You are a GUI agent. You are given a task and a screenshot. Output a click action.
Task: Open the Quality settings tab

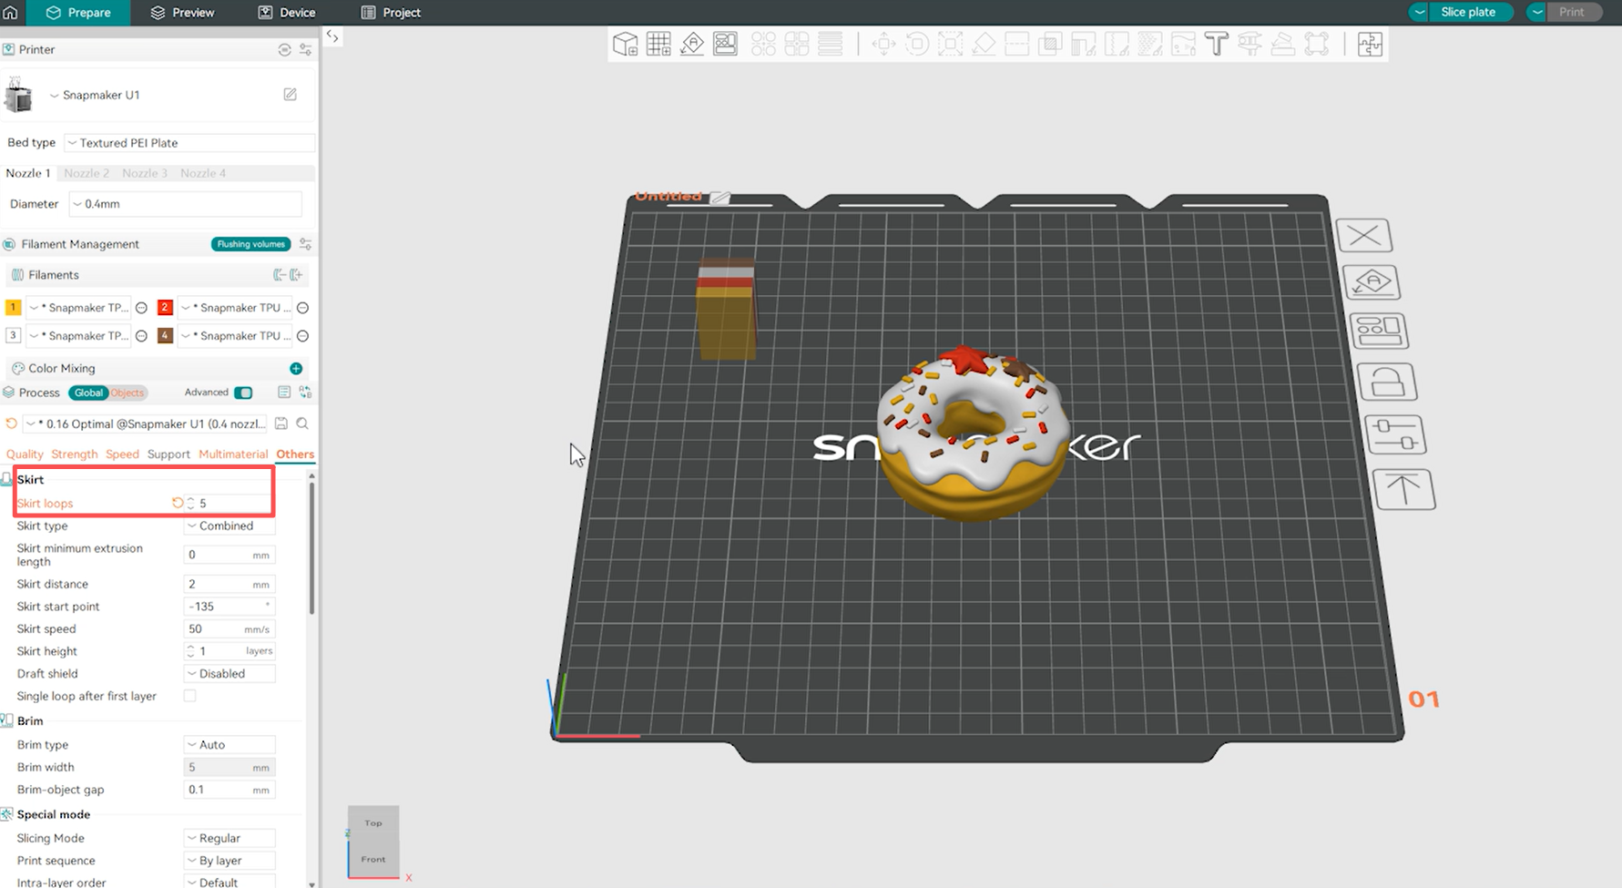tap(25, 454)
